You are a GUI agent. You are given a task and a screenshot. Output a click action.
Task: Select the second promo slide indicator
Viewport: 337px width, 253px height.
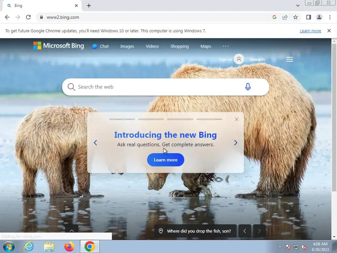[151, 119]
